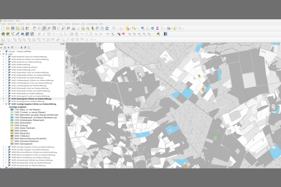The width and height of the screenshot is (281, 187).
Task: Click the Filter Legend icon in Layers panel
Action: 13,47
